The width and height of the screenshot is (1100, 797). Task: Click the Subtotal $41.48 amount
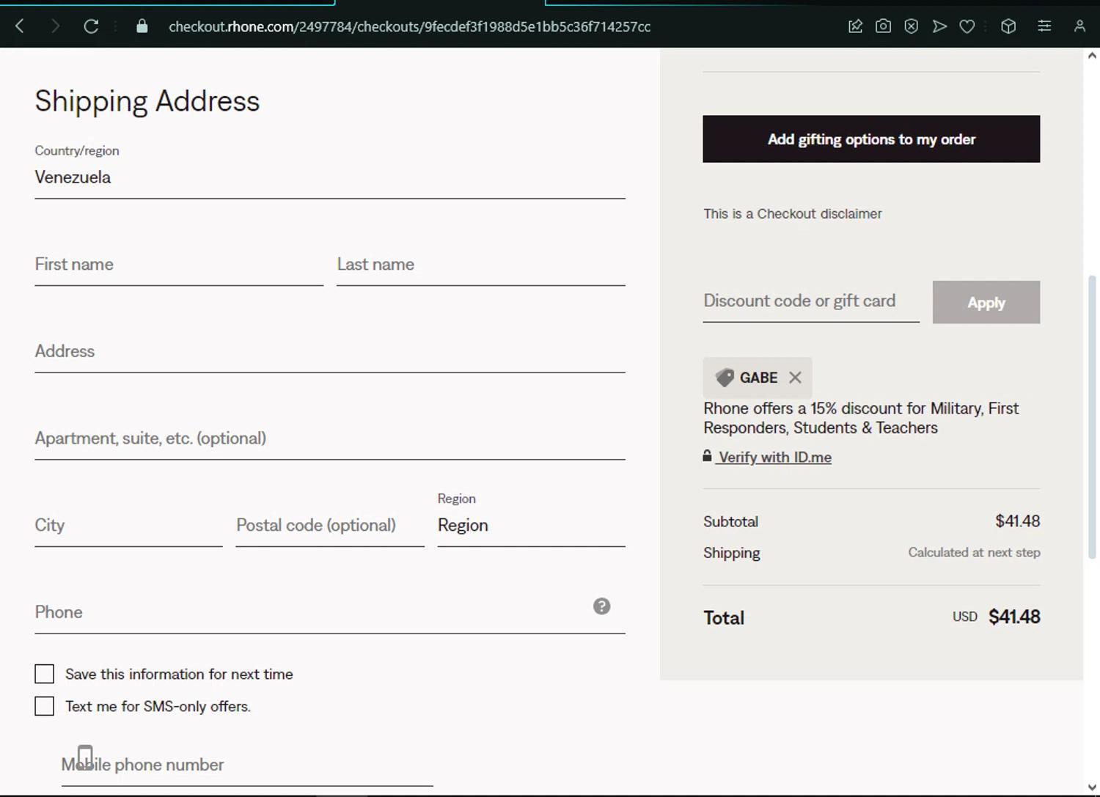tap(1017, 521)
